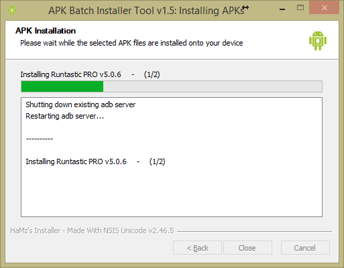Click the Android app icon in title bar
The height and width of the screenshot is (268, 344).
[12, 10]
